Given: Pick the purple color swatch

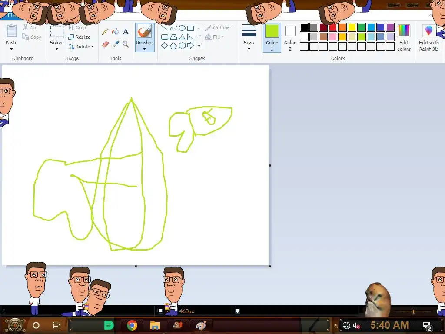Looking at the screenshot, I should pyautogui.click(x=390, y=27).
